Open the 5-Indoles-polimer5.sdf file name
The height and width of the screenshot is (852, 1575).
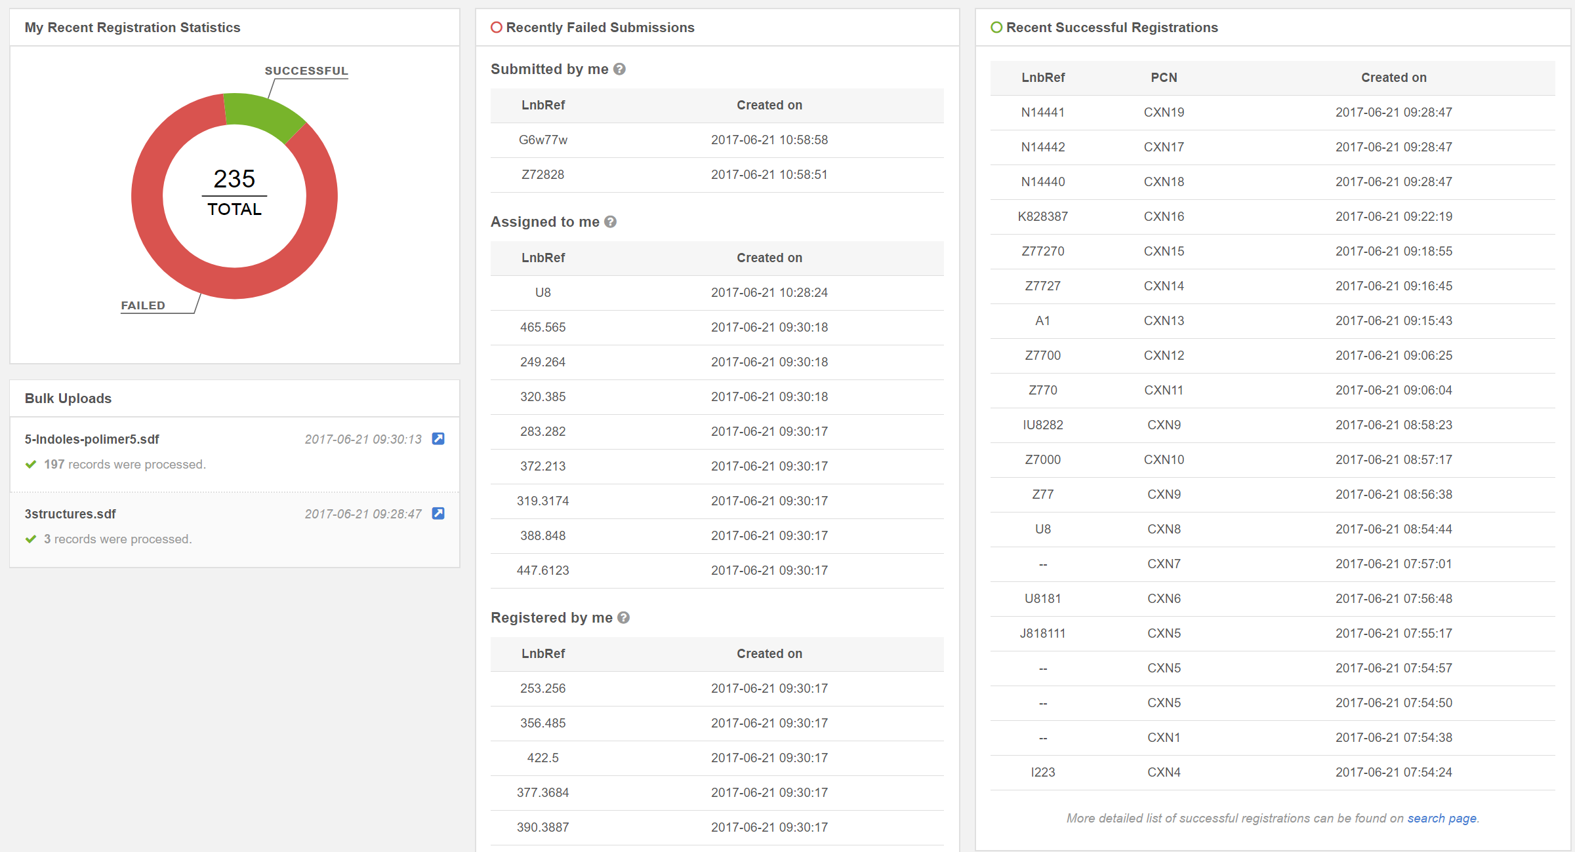tap(92, 439)
